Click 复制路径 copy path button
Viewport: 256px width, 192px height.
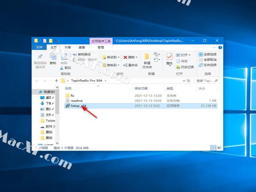click(x=81, y=54)
